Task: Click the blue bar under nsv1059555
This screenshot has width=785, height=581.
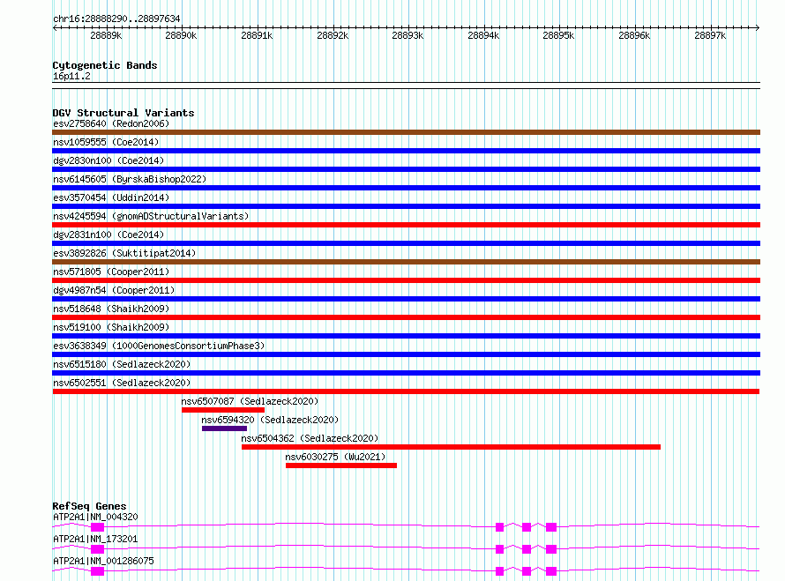Action: [406, 151]
